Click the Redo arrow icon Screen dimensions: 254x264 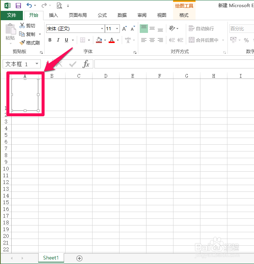44,5
